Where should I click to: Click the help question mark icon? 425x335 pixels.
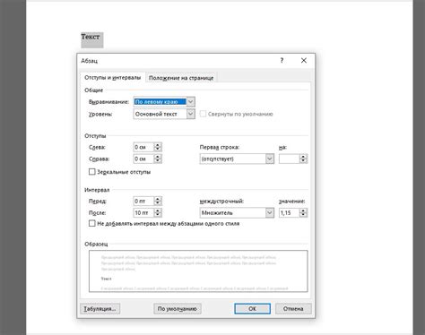point(282,61)
